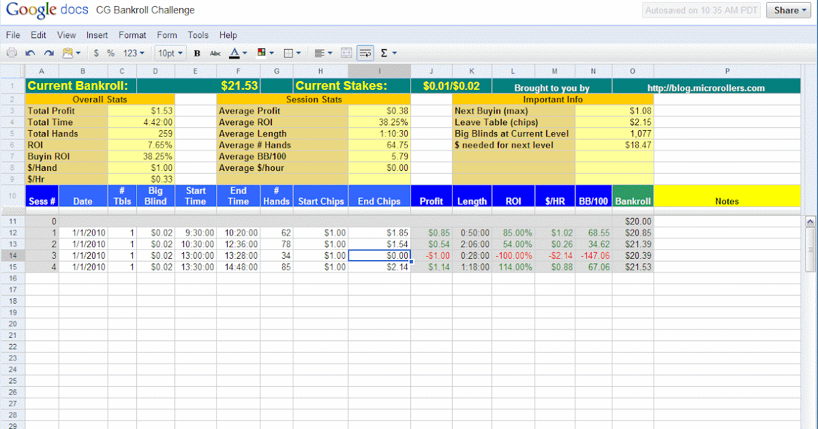Open the Tools menu
Viewport: 818px width, 429px height.
tap(198, 35)
